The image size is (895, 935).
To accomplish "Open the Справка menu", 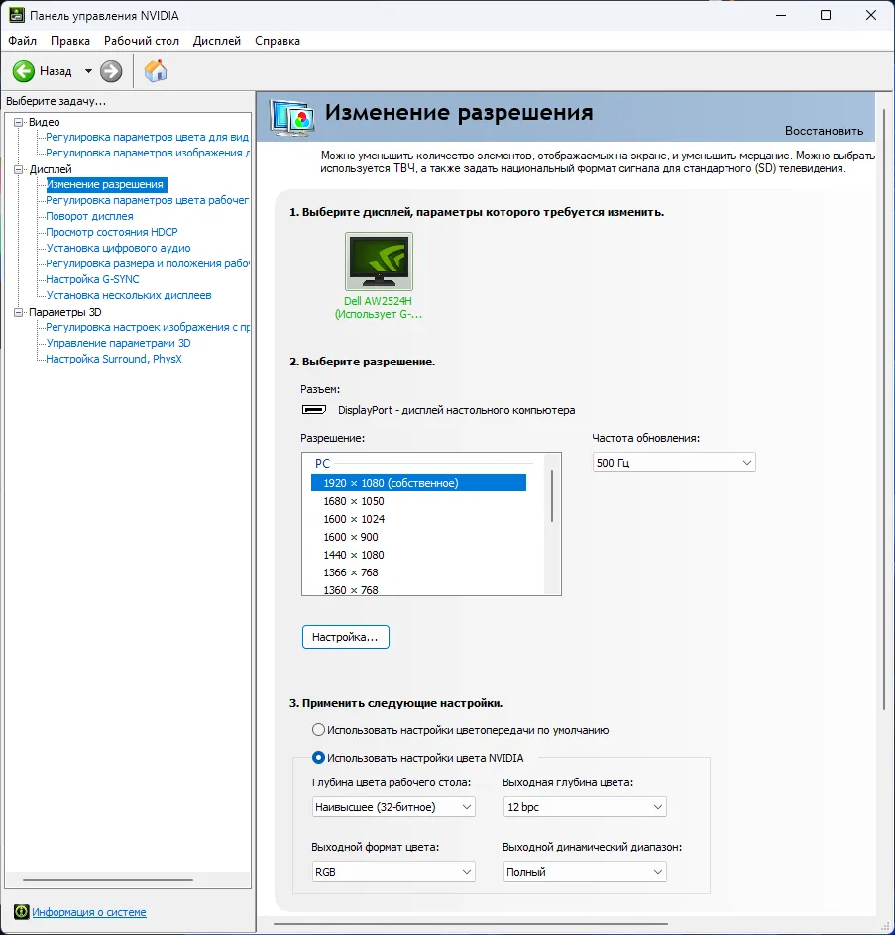I will pos(277,41).
